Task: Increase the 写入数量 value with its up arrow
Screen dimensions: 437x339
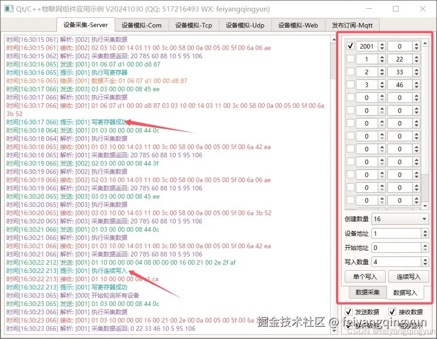Action: click(425, 260)
